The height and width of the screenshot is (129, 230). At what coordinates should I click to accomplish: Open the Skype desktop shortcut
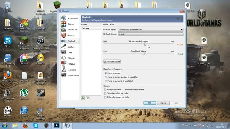click(8, 42)
